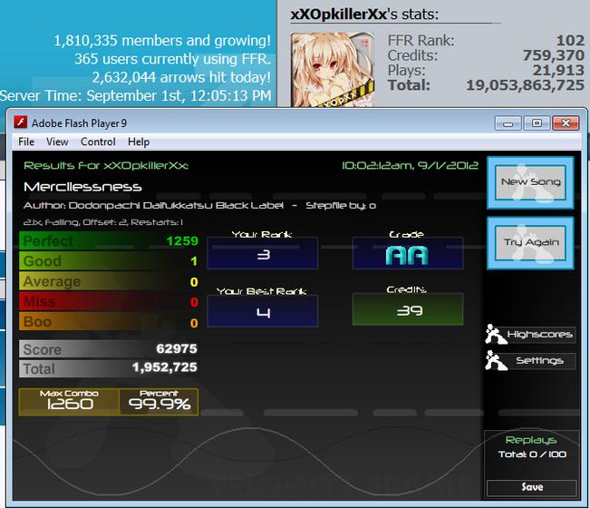
Task: Click the figure icon beside Settings
Action: 495,360
